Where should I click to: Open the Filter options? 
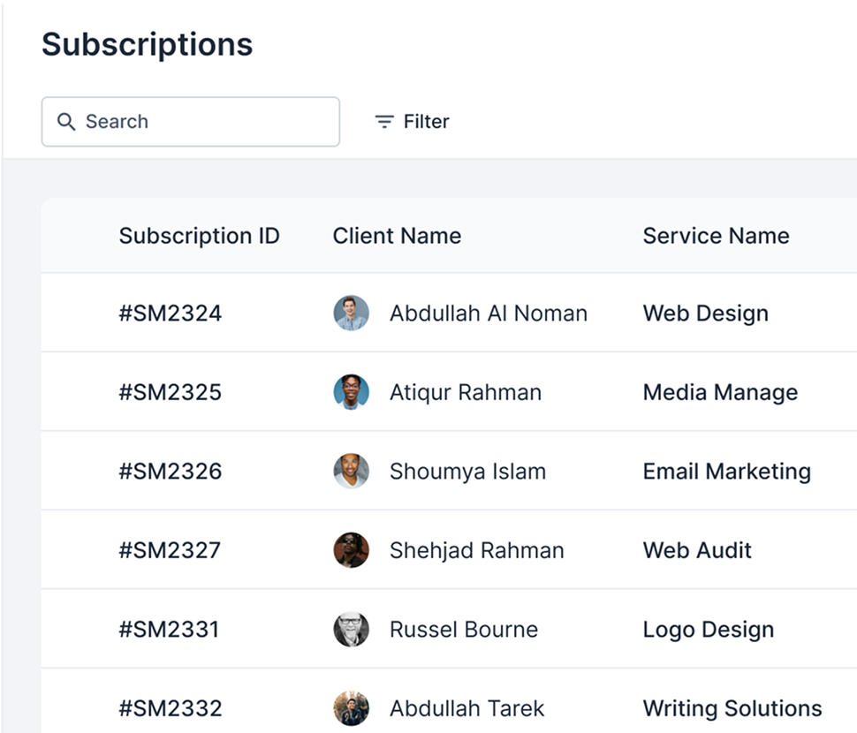[x=412, y=121]
